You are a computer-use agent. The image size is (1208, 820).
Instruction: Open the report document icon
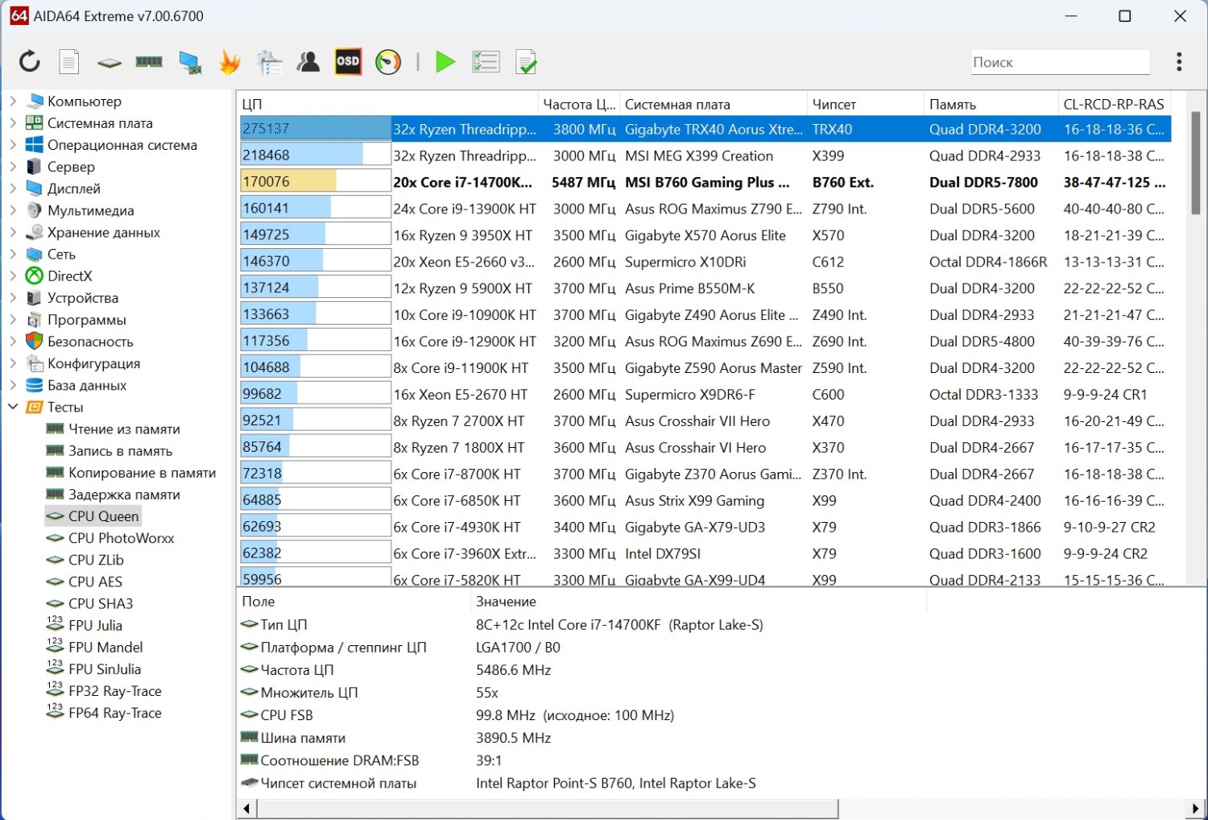tap(69, 62)
